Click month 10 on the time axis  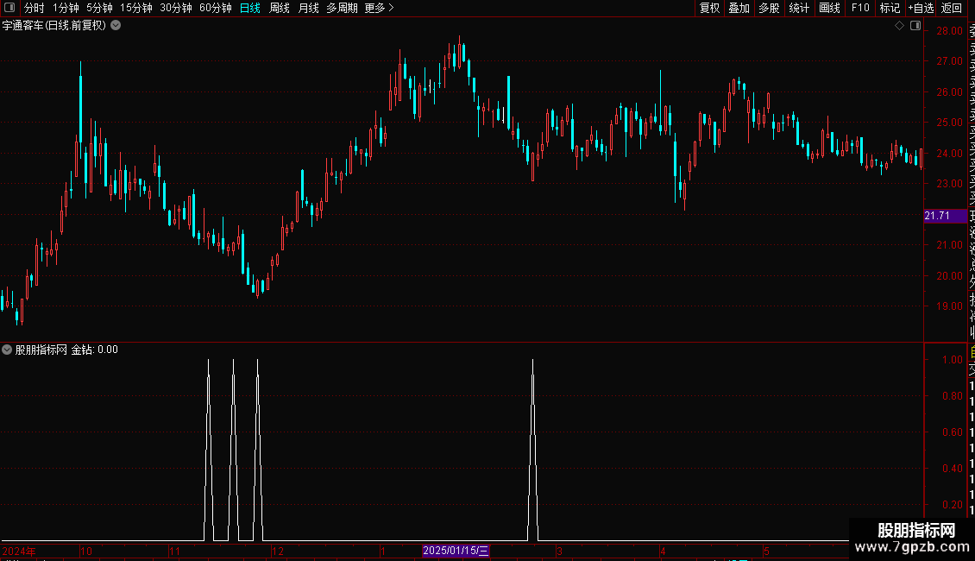(x=85, y=551)
